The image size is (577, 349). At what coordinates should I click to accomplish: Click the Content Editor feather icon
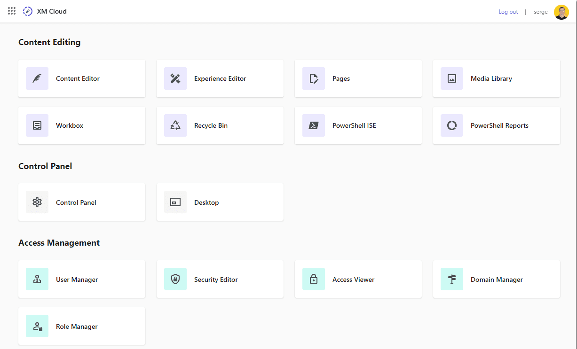click(37, 78)
